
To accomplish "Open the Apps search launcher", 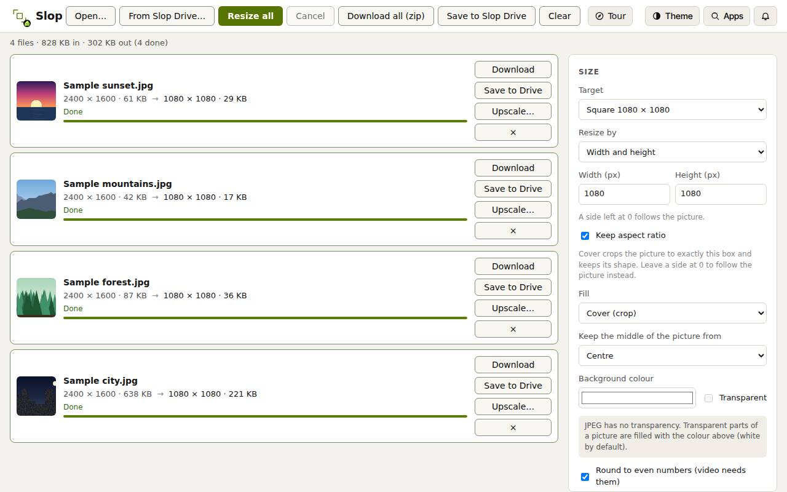I will click(727, 16).
